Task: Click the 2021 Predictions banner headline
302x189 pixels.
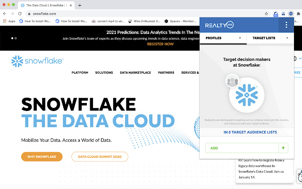Action: click(x=153, y=33)
